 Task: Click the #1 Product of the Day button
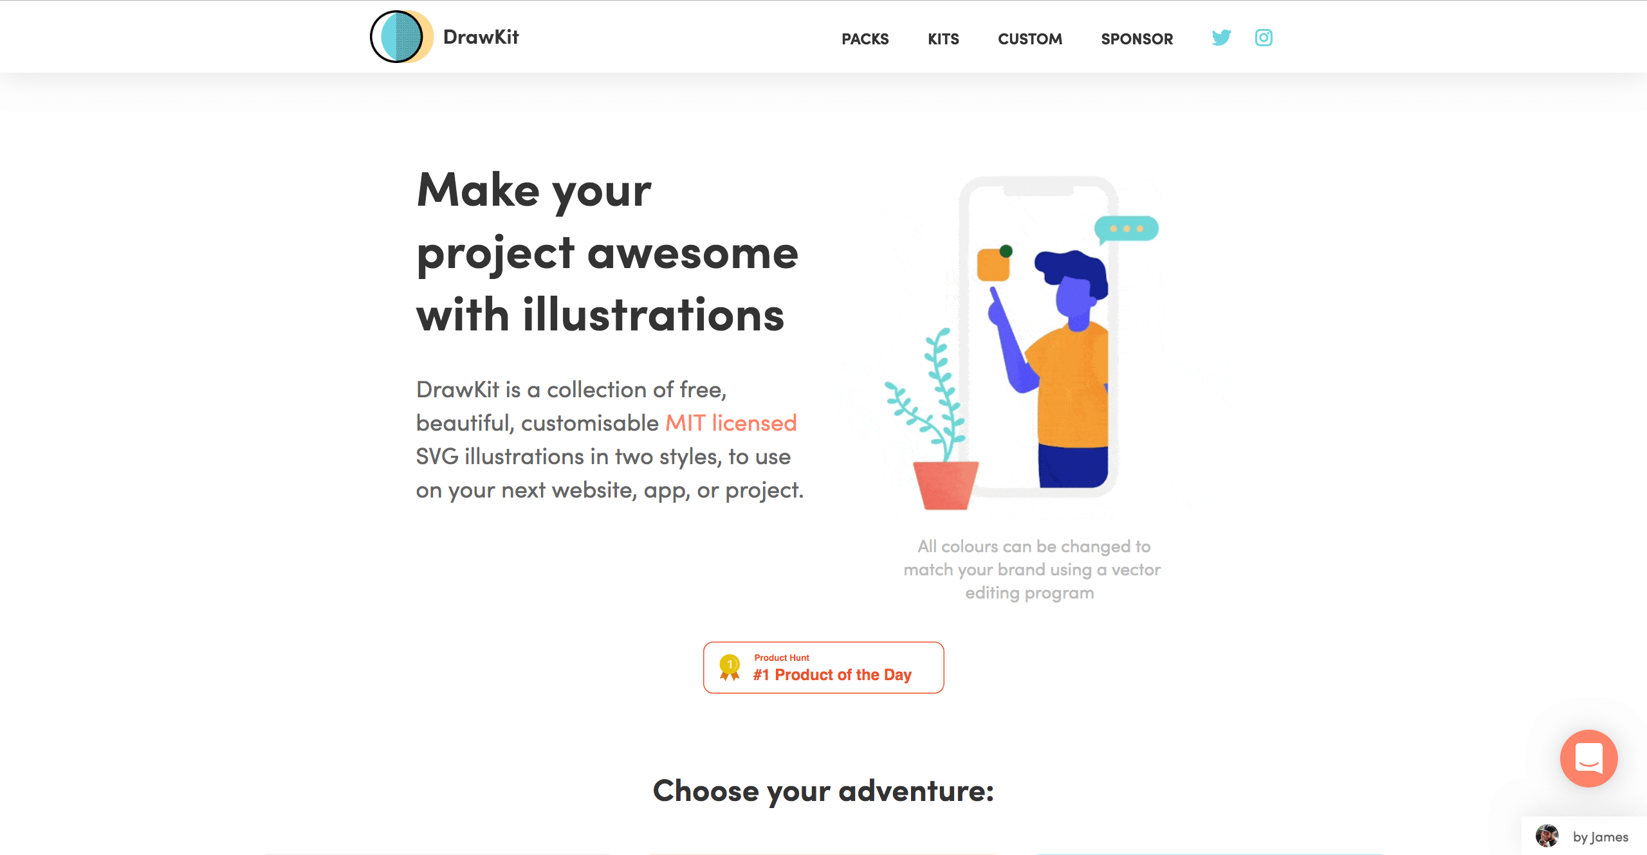822,667
